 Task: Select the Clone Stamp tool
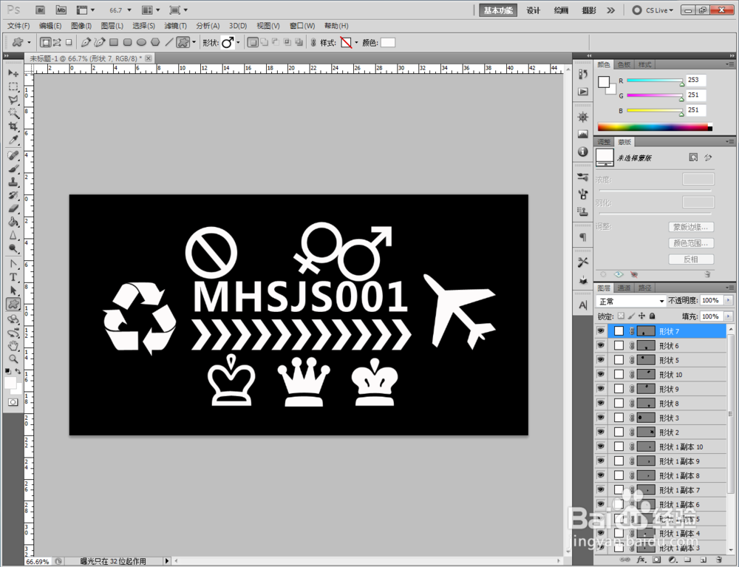(13, 182)
